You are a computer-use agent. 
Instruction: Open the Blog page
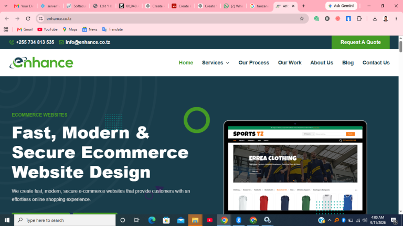point(348,63)
